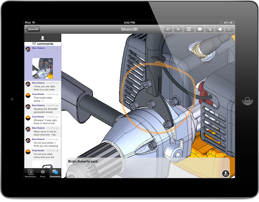Image resolution: width=259 pixels, height=202 pixels.
Task: Open the drill thumbnail in Brian's comment
Action: click(42, 68)
